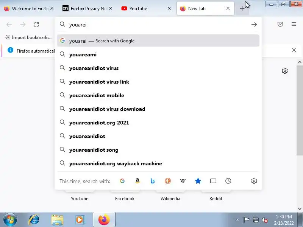The image size is (303, 227).
Task: Click the go arrow in address bar
Action: click(x=254, y=25)
